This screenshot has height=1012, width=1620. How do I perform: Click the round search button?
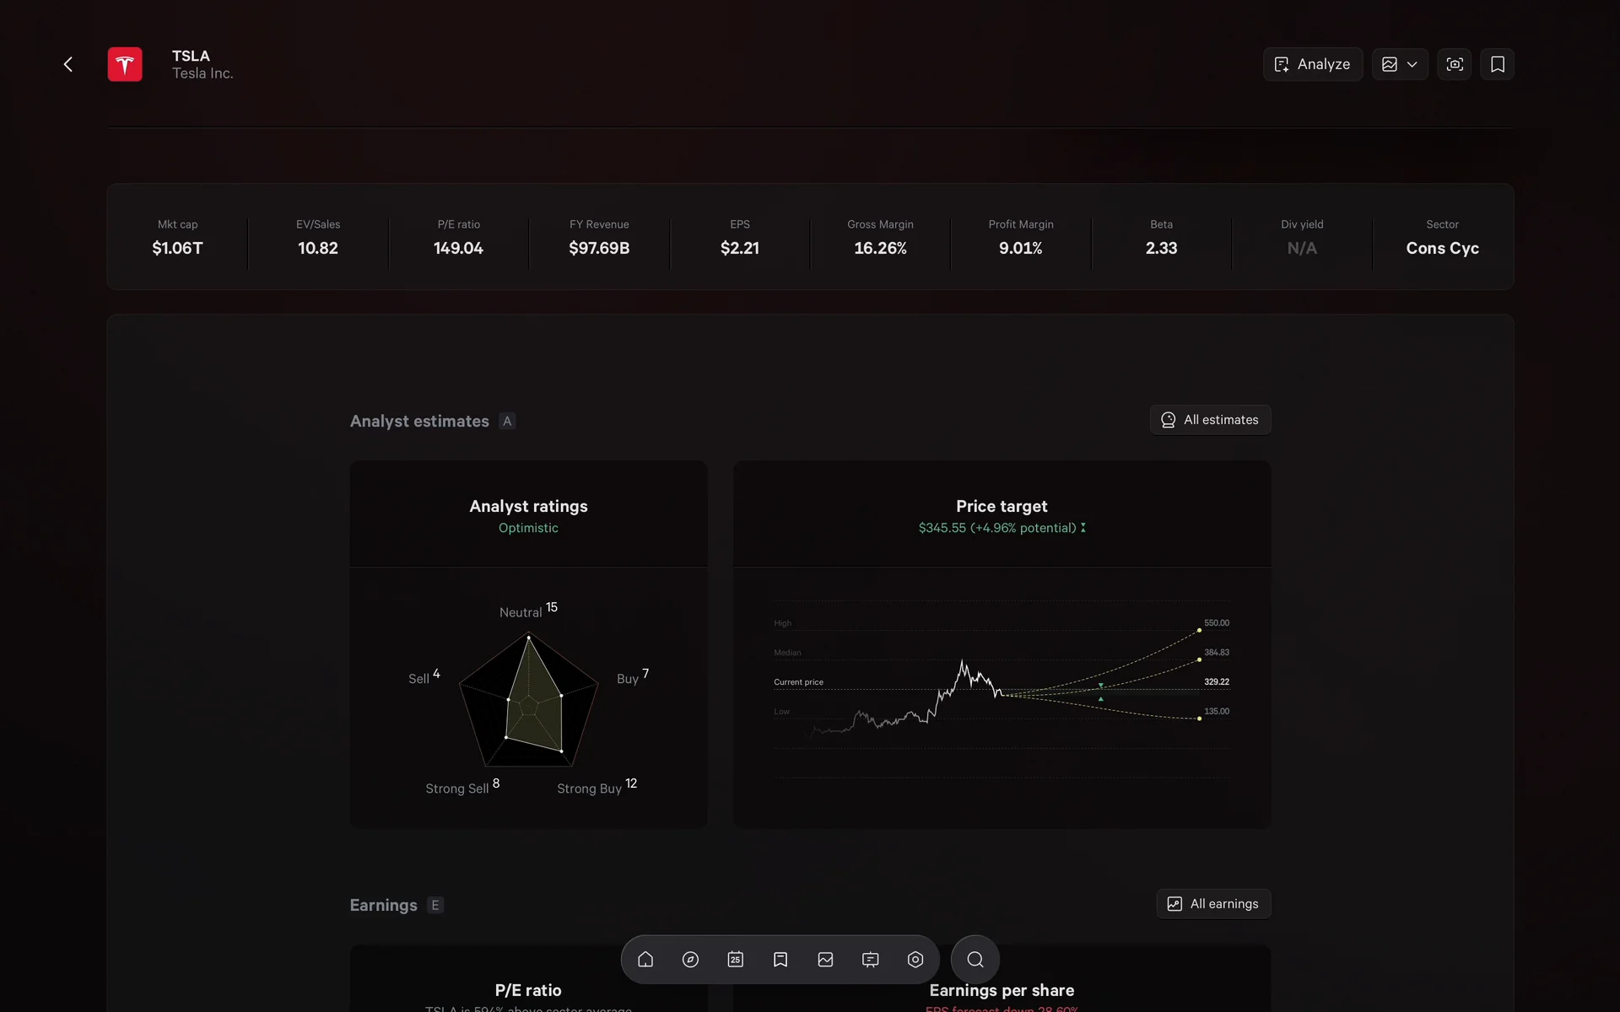click(x=975, y=960)
